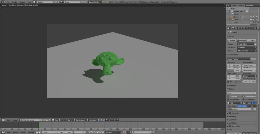Open the Render menu in top bar

pos(14,2)
